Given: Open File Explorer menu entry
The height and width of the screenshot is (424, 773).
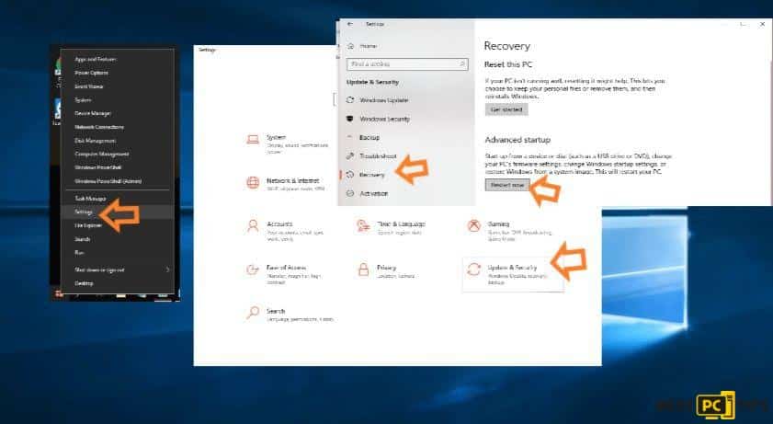Looking at the screenshot, I should [88, 225].
